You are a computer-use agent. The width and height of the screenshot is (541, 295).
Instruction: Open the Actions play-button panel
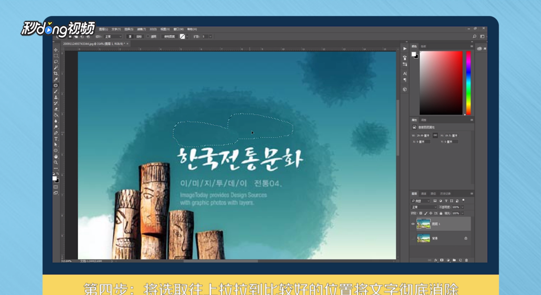point(405,49)
